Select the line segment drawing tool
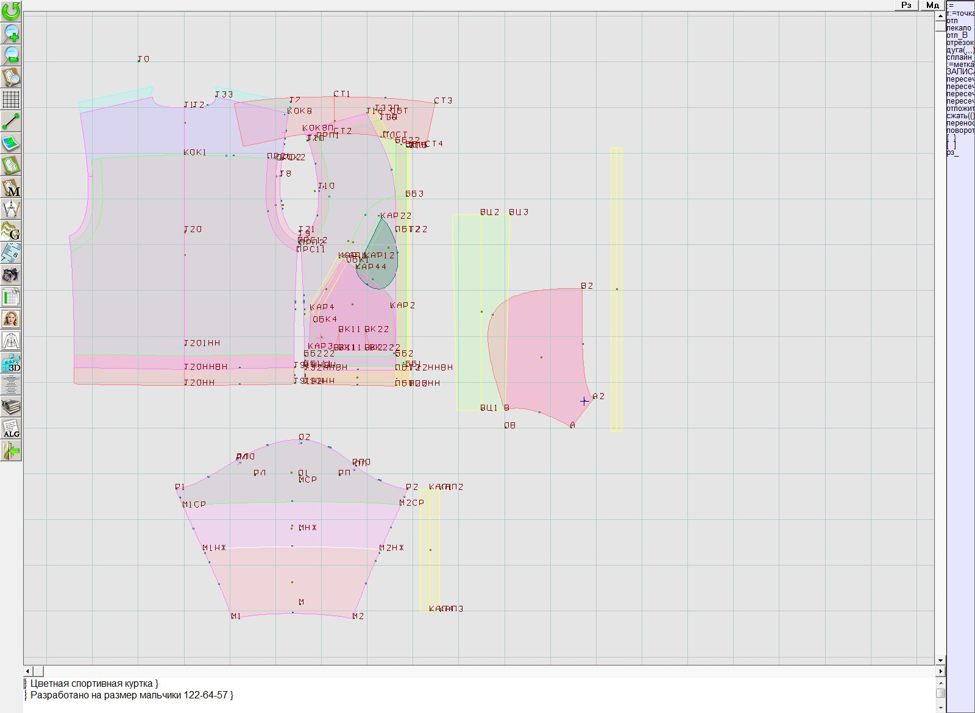This screenshot has width=975, height=713. pos(11,121)
